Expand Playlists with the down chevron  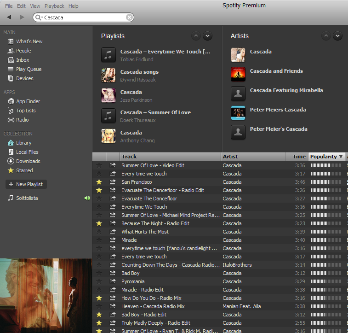point(207,36)
